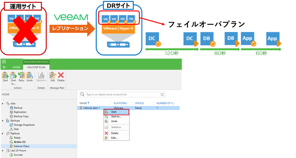The height and width of the screenshot is (158, 296).
Task: Select Last 24 Hours in the tree
Action: coord(18,151)
